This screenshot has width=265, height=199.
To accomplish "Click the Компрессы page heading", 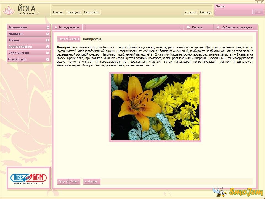I will click(92, 39).
